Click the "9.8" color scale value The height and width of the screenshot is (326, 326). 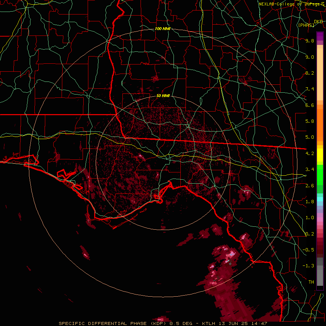coord(310,41)
